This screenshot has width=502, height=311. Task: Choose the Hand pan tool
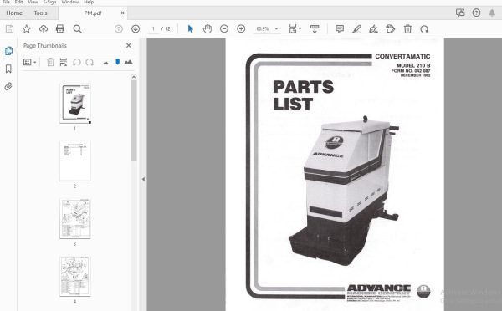pos(207,28)
